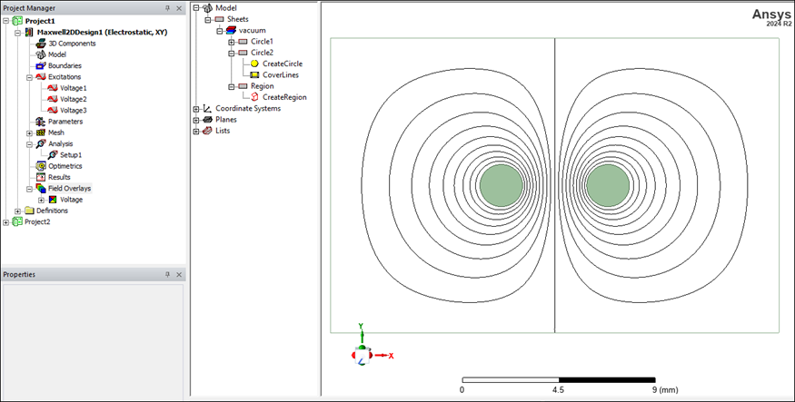Click the Setup1 icon
Image resolution: width=795 pixels, height=402 pixels.
pyautogui.click(x=53, y=155)
